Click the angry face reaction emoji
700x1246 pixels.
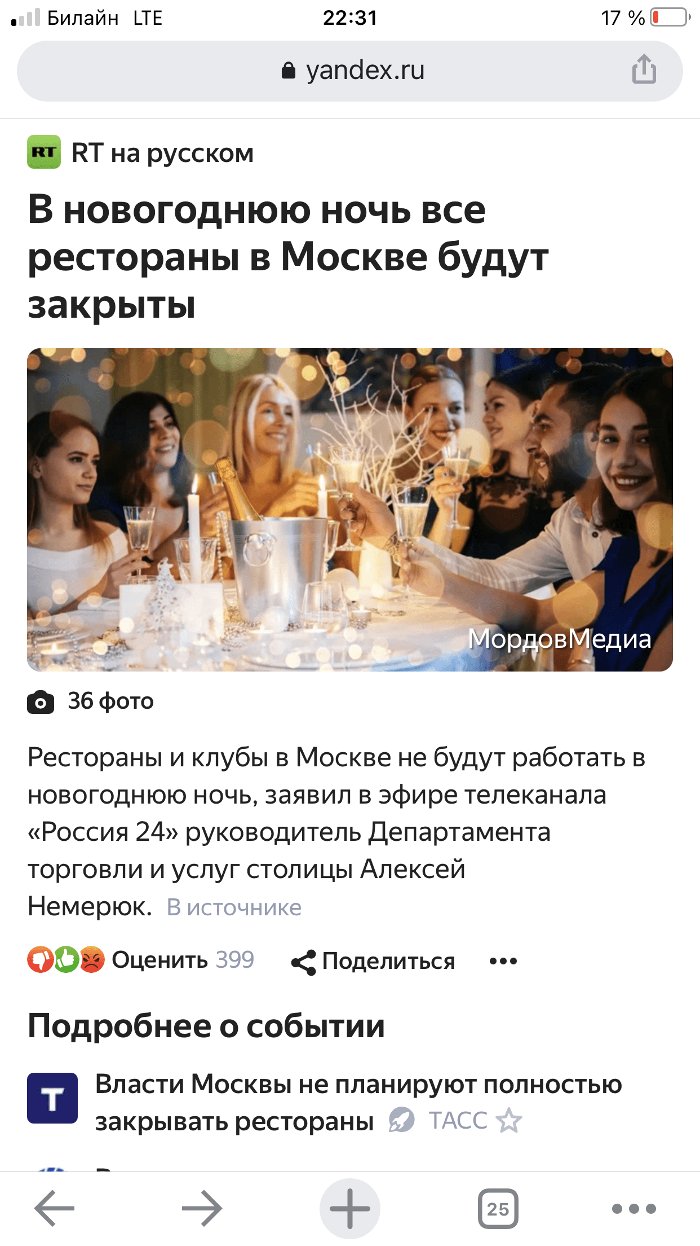[92, 959]
